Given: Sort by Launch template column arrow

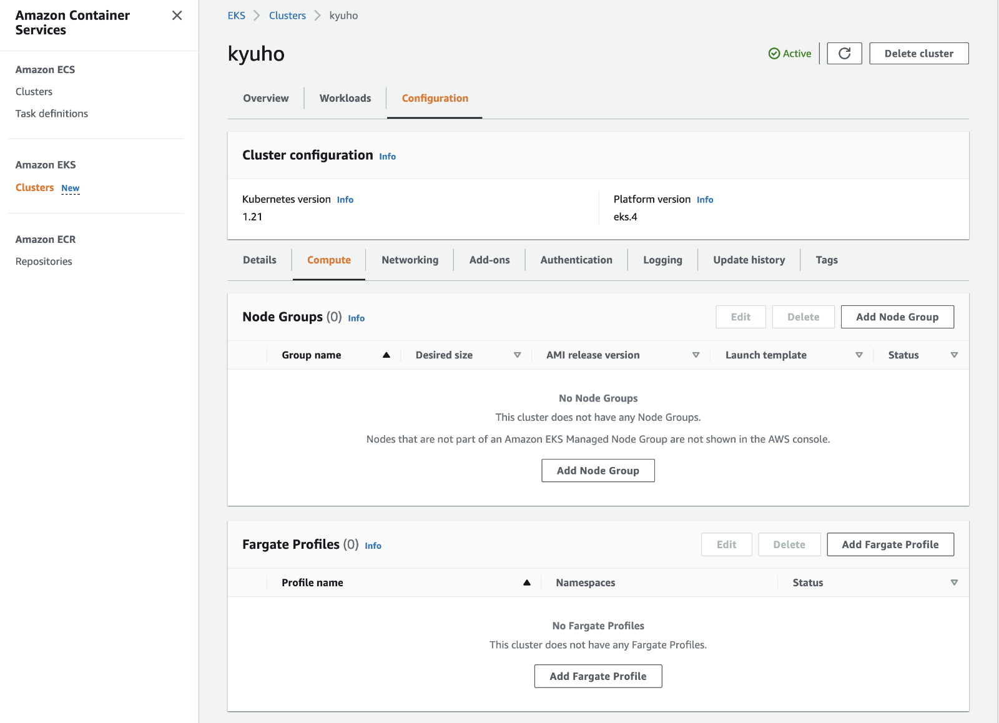Looking at the screenshot, I should pos(859,355).
